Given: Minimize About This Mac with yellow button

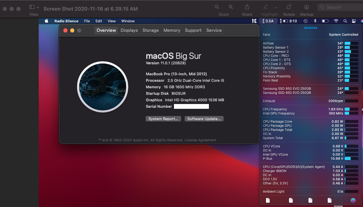Looking at the screenshot, I should tap(72, 30).
